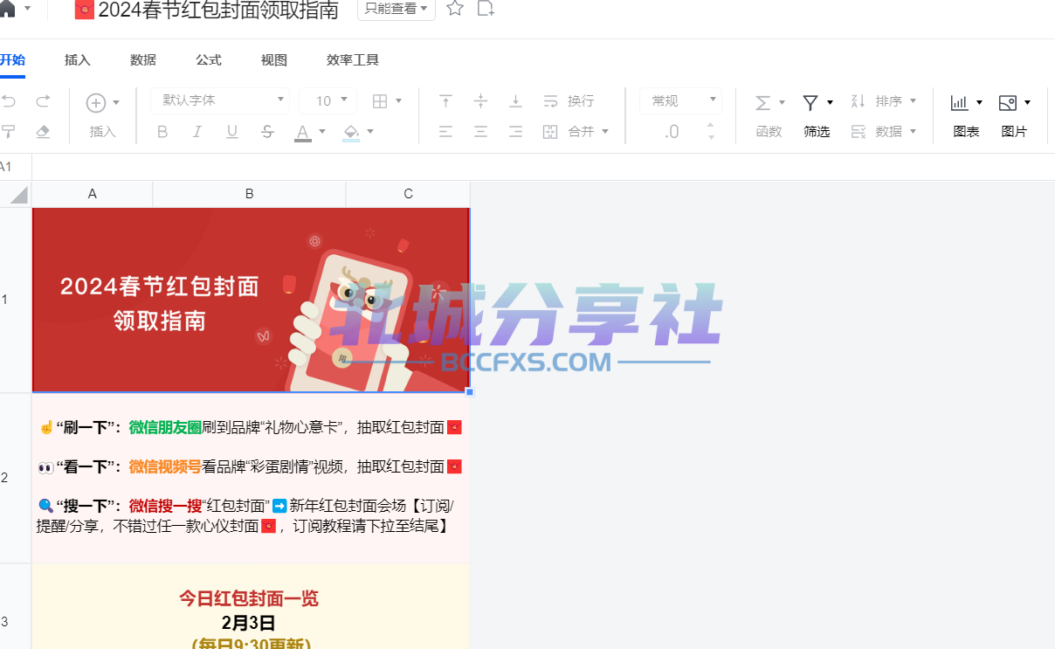Expand the 排序 sort dropdown arrow
1055x649 pixels.
click(x=913, y=101)
